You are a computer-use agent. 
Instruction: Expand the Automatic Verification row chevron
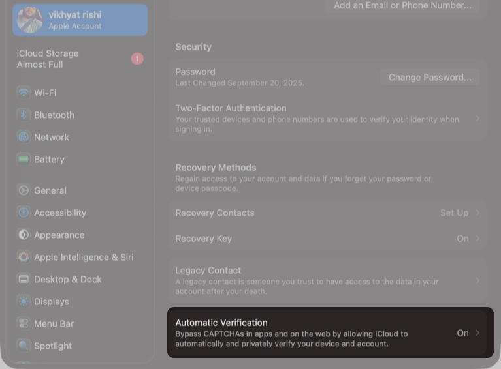click(x=478, y=333)
